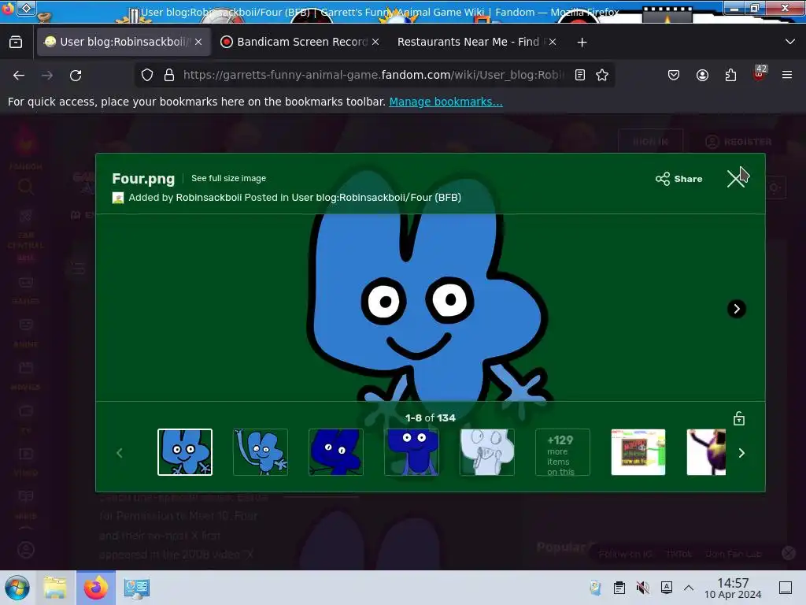Select the waving Four thumbnail
This screenshot has width=806, height=605.
pos(261,452)
